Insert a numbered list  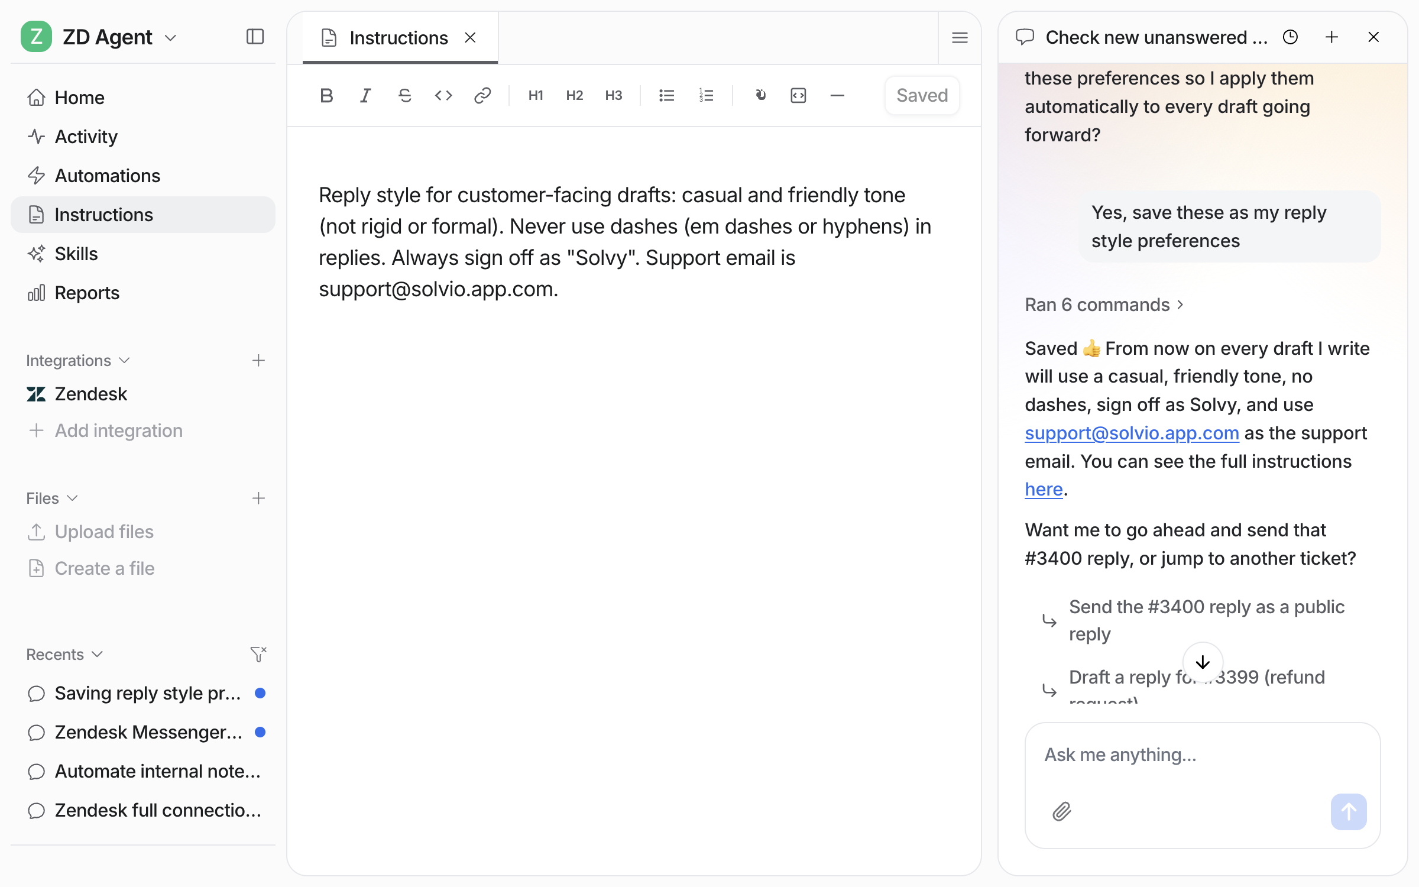coord(706,95)
